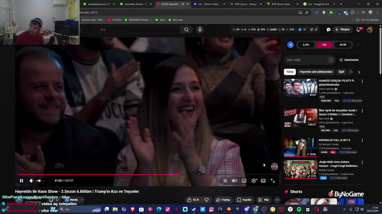Image resolution: width=382 pixels, height=214 pixels.
Task: Click vidIQ icon in player controls
Action: [225, 181]
